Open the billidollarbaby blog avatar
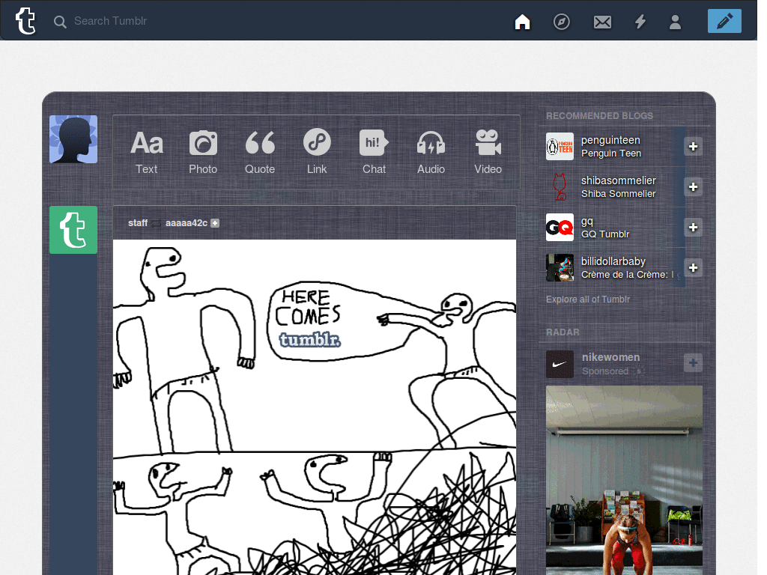The width and height of the screenshot is (767, 575). [x=560, y=267]
